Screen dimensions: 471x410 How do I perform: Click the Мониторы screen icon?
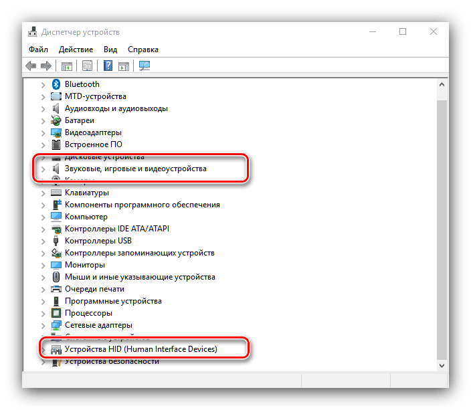tap(56, 265)
